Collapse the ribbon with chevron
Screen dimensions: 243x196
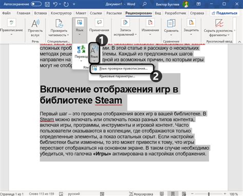coord(239,41)
